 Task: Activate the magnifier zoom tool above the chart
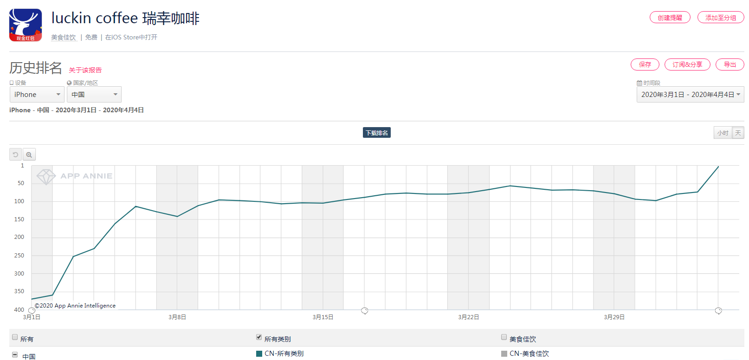29,154
